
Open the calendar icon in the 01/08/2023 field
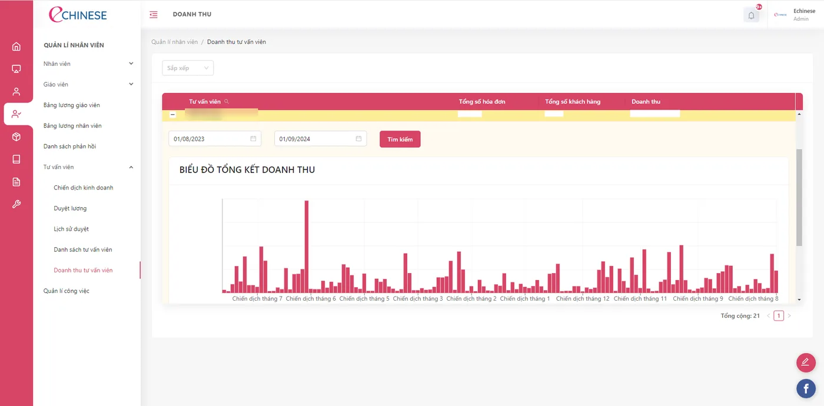click(x=253, y=139)
